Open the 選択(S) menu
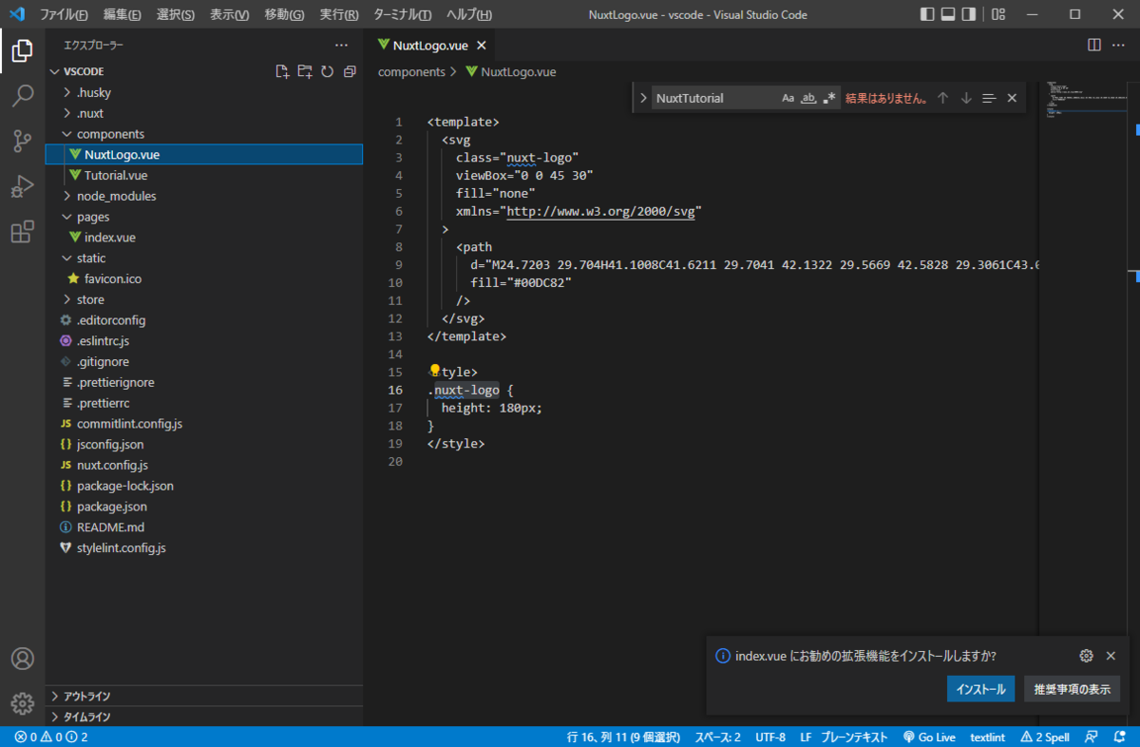The image size is (1140, 747). pos(175,14)
